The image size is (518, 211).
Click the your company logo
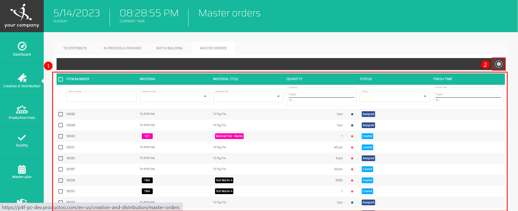click(x=22, y=16)
